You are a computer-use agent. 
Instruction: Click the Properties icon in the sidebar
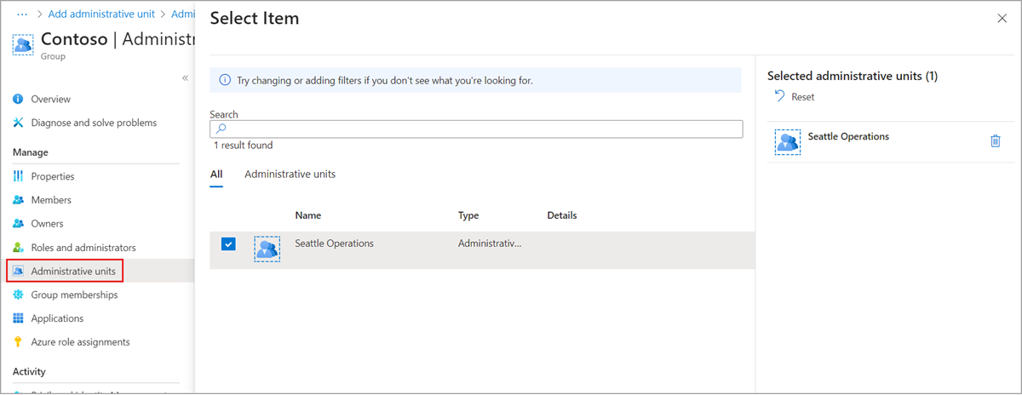18,177
